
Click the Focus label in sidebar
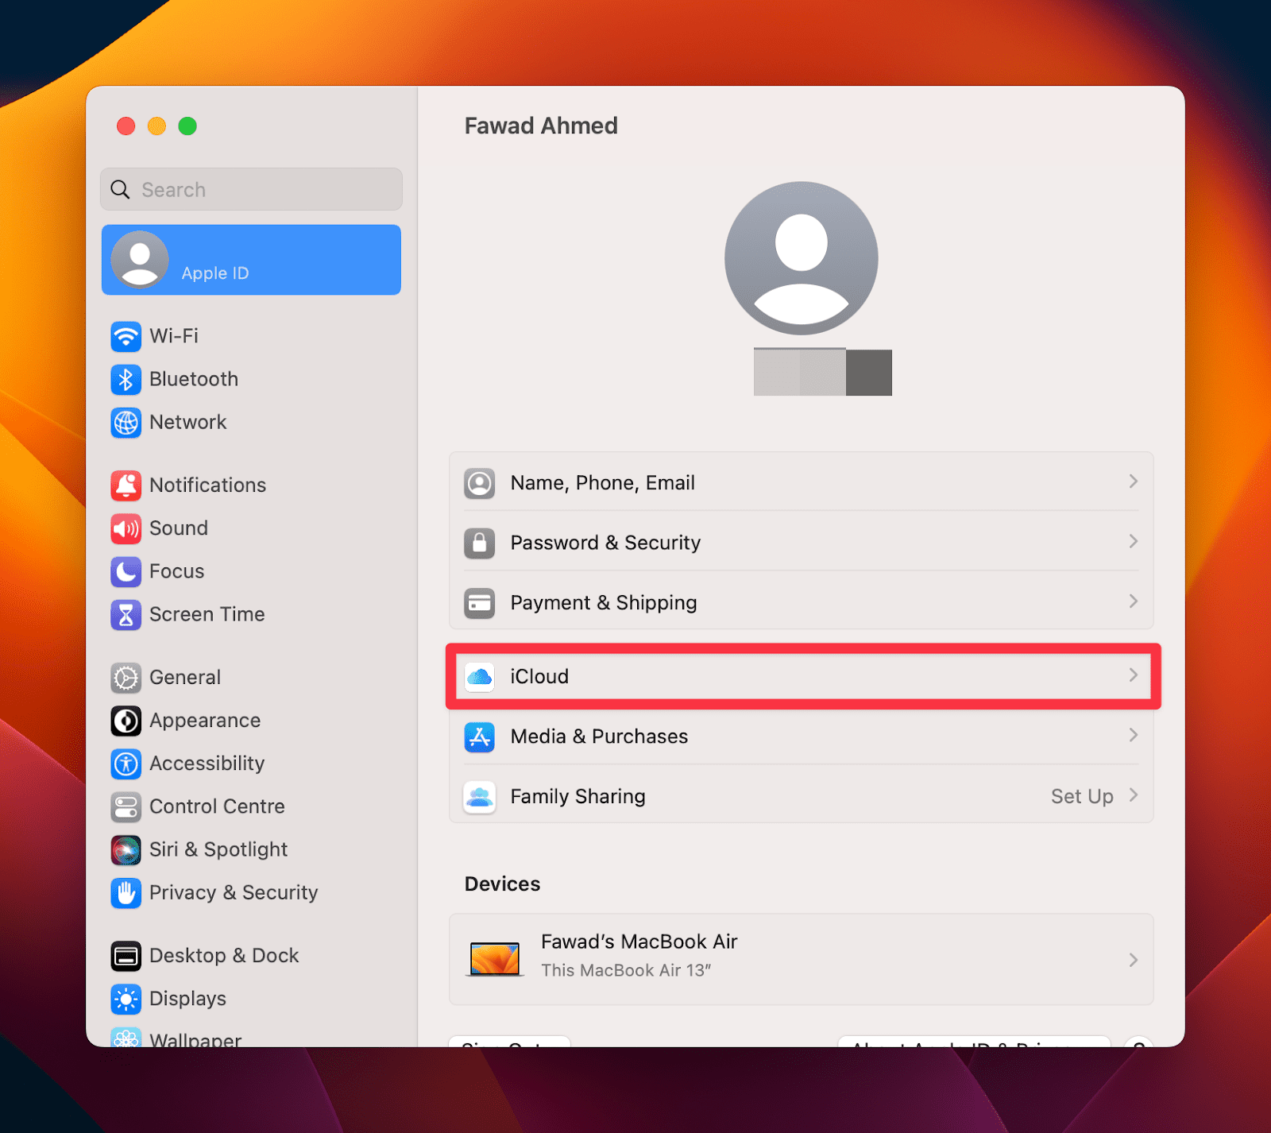[176, 571]
